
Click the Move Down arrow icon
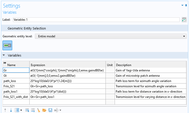click(x=11, y=110)
